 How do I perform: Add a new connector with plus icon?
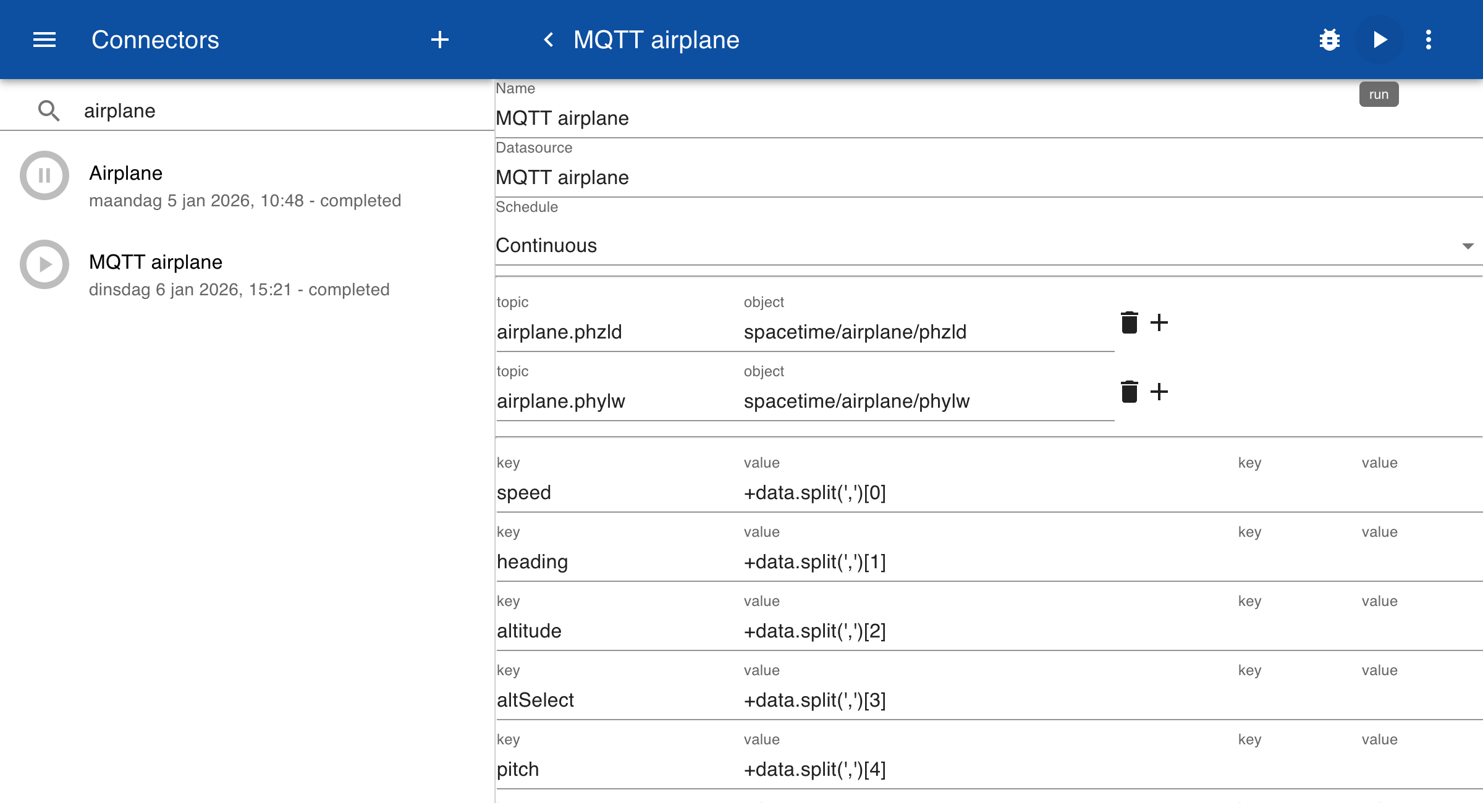pos(439,40)
